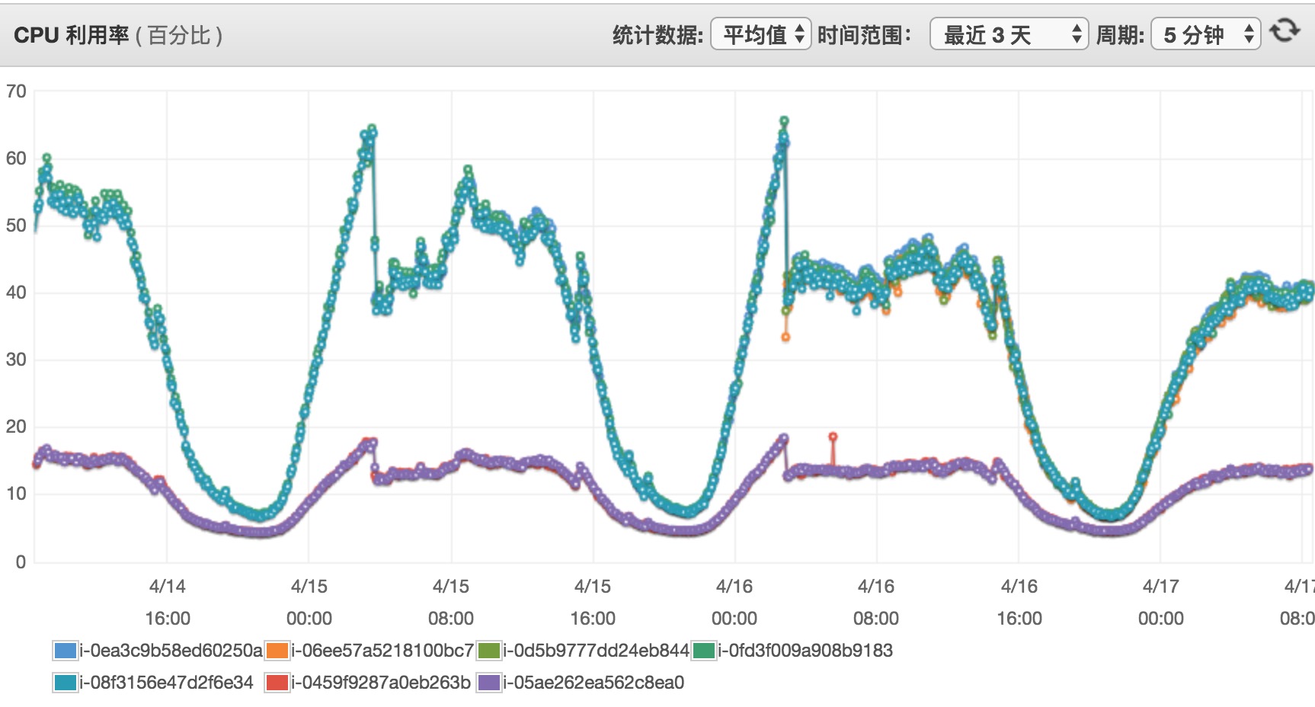Click the 4/15 08:00 axis label
Viewport: 1315px width, 707px height.
click(451, 602)
